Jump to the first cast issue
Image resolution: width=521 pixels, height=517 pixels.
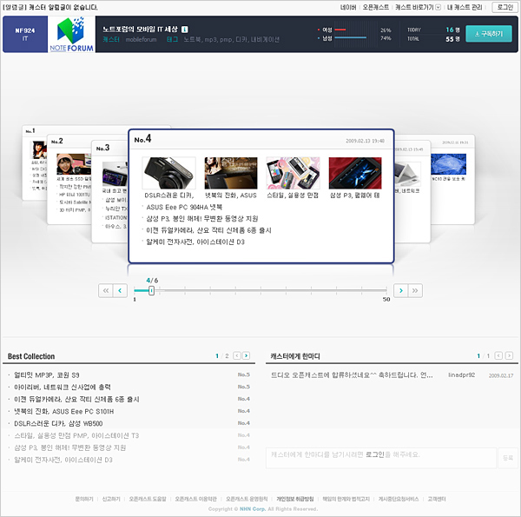pos(105,290)
